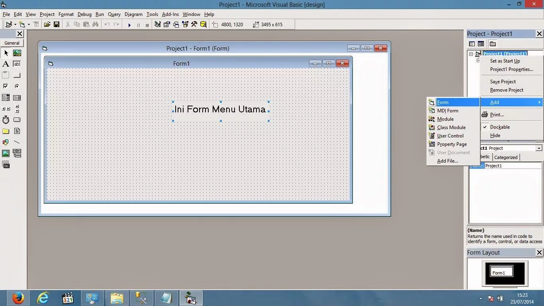This screenshot has width=544, height=306.
Task: Open Project1 Properties... menu entry
Action: click(512, 69)
